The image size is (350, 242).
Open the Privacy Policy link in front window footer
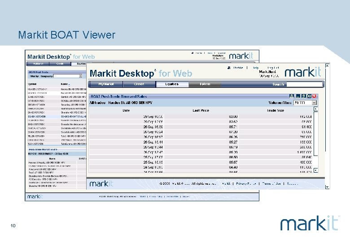[246, 184]
